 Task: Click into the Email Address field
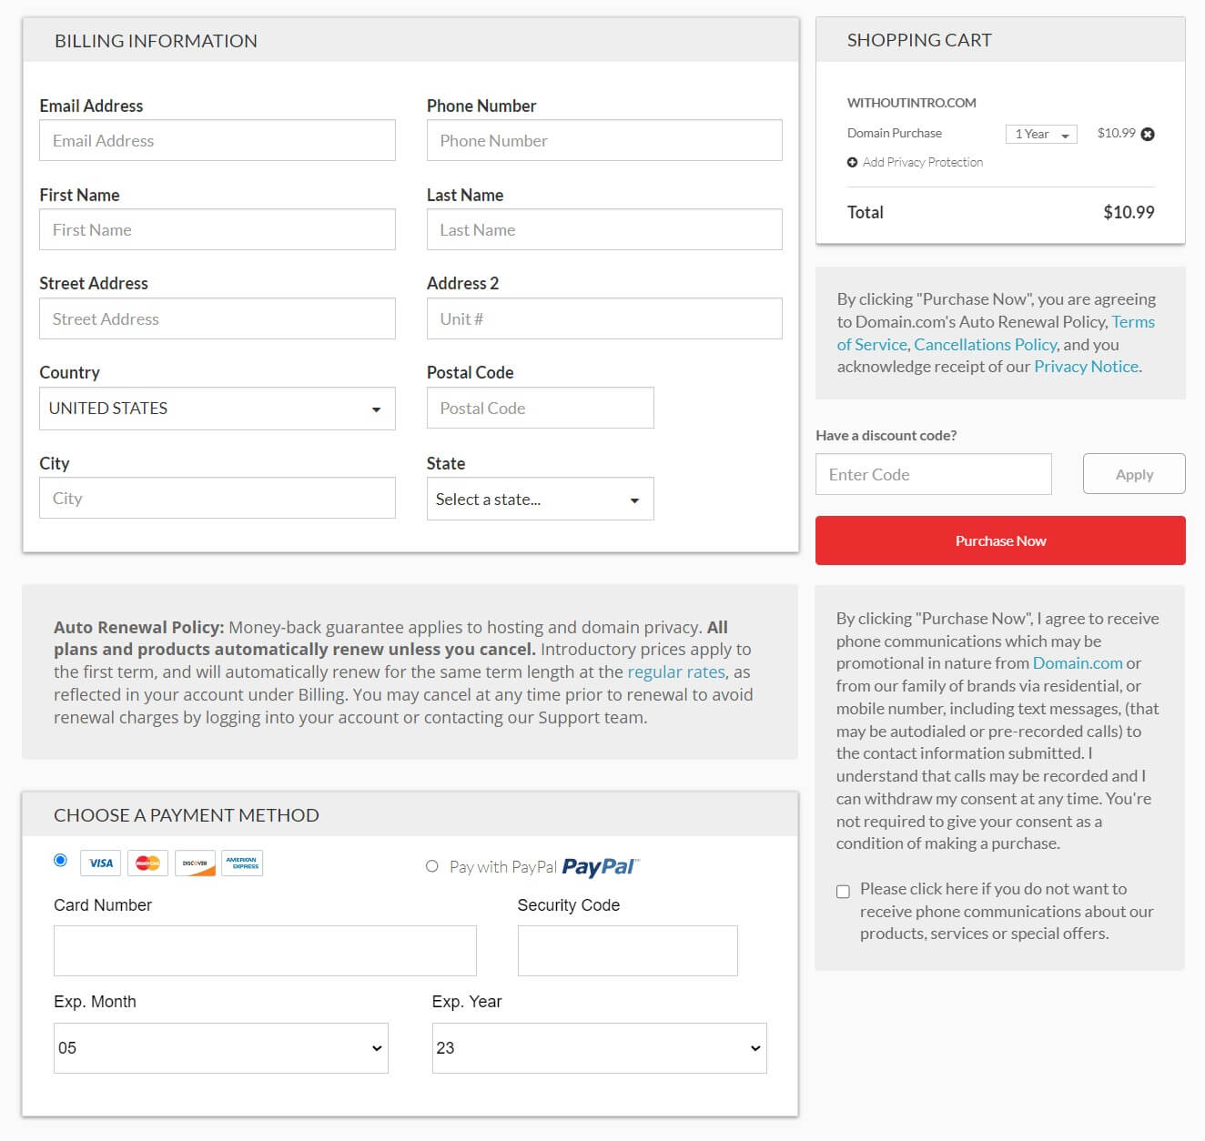point(217,141)
